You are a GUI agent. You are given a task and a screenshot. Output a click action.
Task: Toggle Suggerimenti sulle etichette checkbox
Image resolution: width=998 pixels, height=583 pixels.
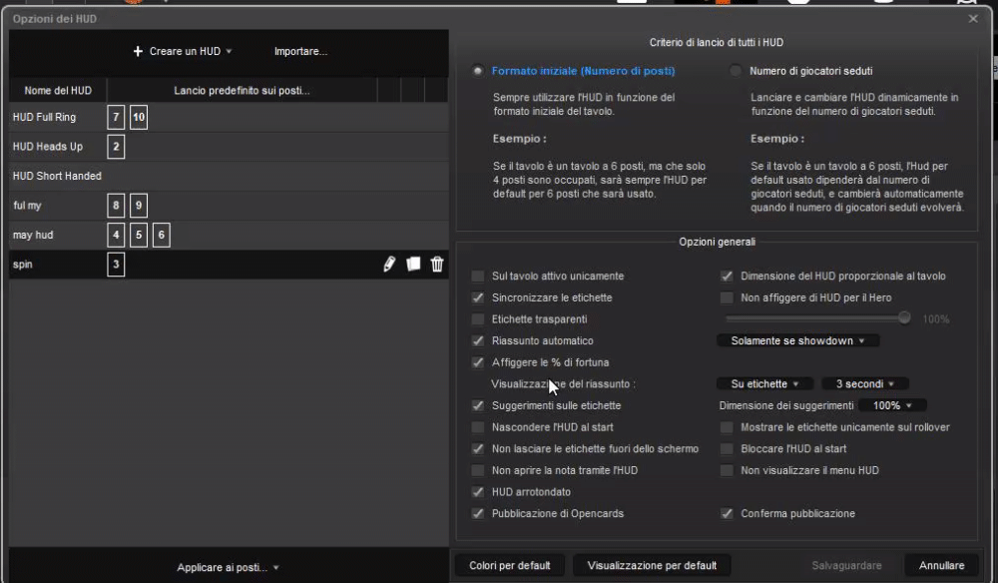click(477, 405)
